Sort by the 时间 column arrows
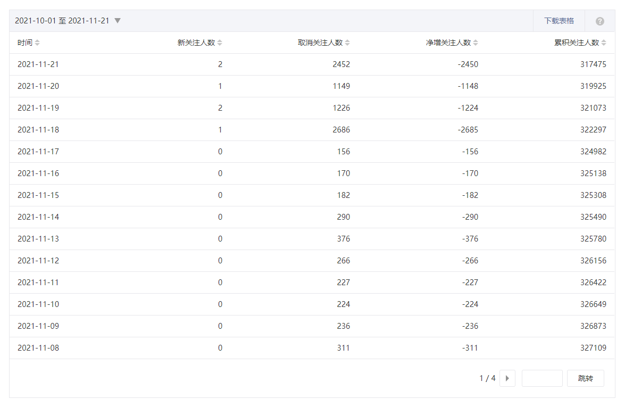 point(37,43)
